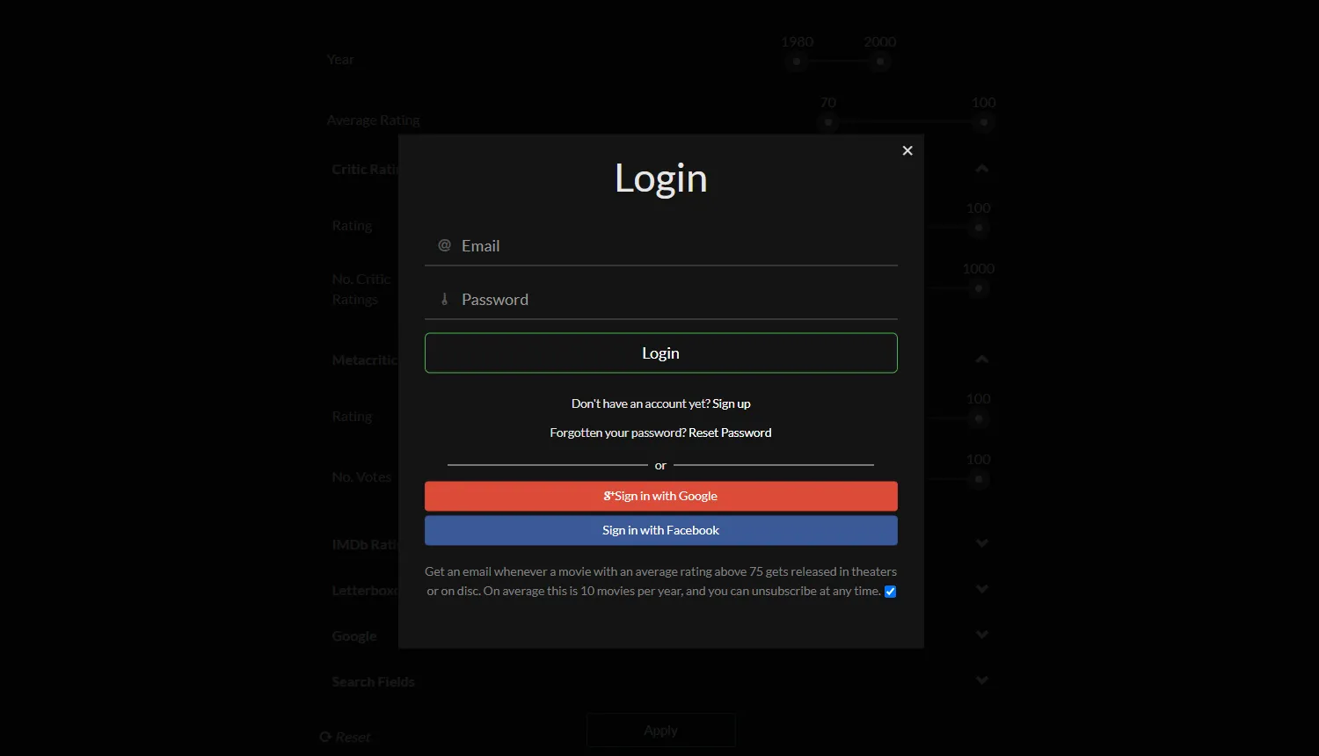Image resolution: width=1319 pixels, height=756 pixels.
Task: Click the Critic Rating slider handle at 100
Action: click(x=979, y=228)
